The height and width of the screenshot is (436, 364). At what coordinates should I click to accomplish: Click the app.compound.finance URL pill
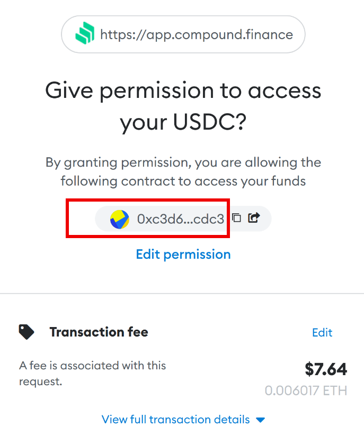click(x=183, y=34)
